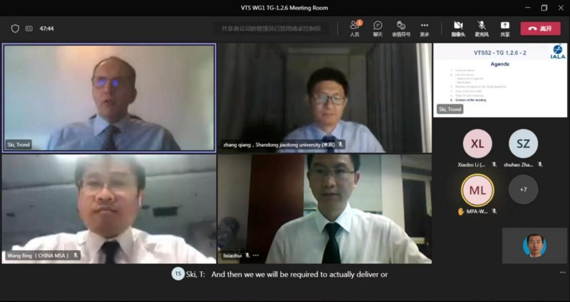Click the red leave meeting button
This screenshot has width=570, height=302.
point(540,28)
